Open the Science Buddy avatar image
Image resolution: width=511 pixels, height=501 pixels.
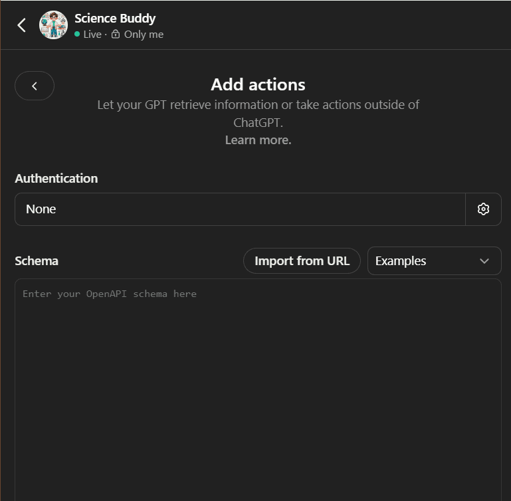coord(53,25)
